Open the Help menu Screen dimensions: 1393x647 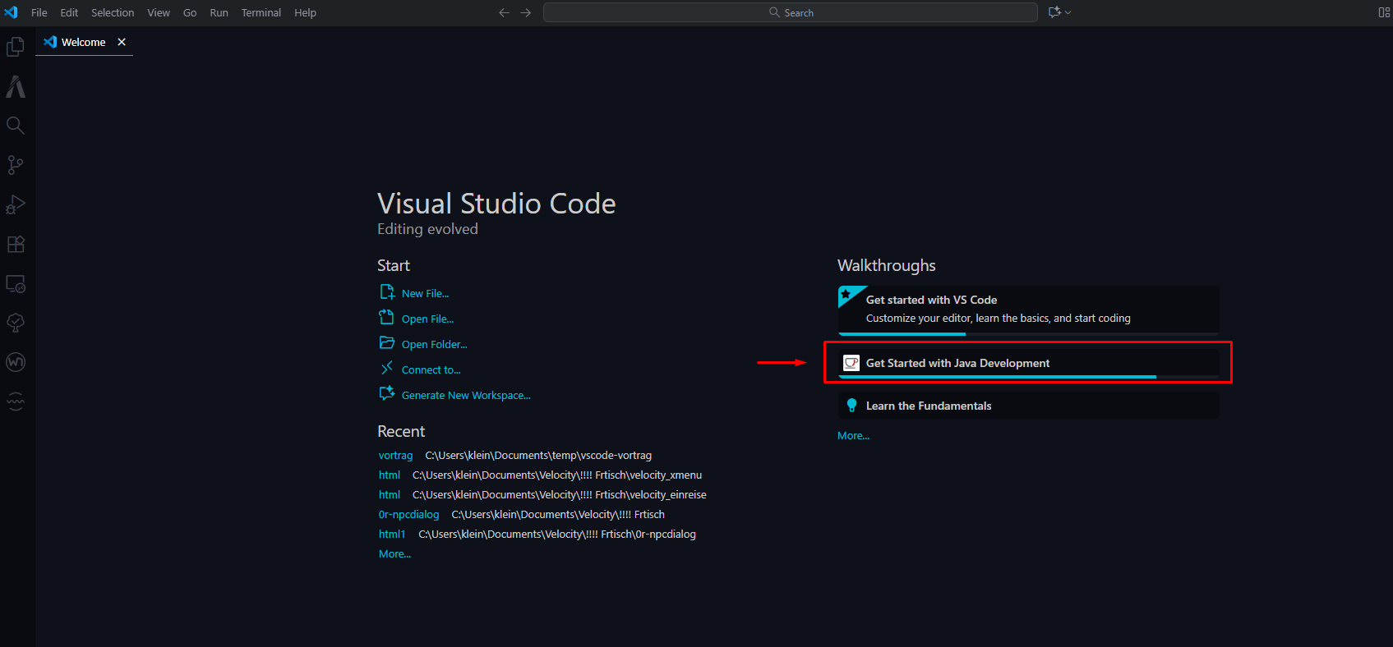305,12
